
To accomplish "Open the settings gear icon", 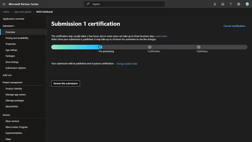I will point(239,4).
